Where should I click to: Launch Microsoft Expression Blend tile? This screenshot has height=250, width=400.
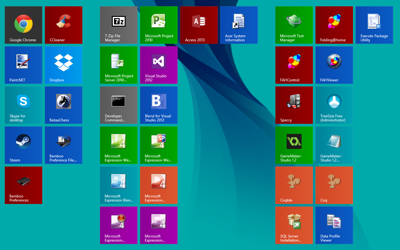point(119,185)
